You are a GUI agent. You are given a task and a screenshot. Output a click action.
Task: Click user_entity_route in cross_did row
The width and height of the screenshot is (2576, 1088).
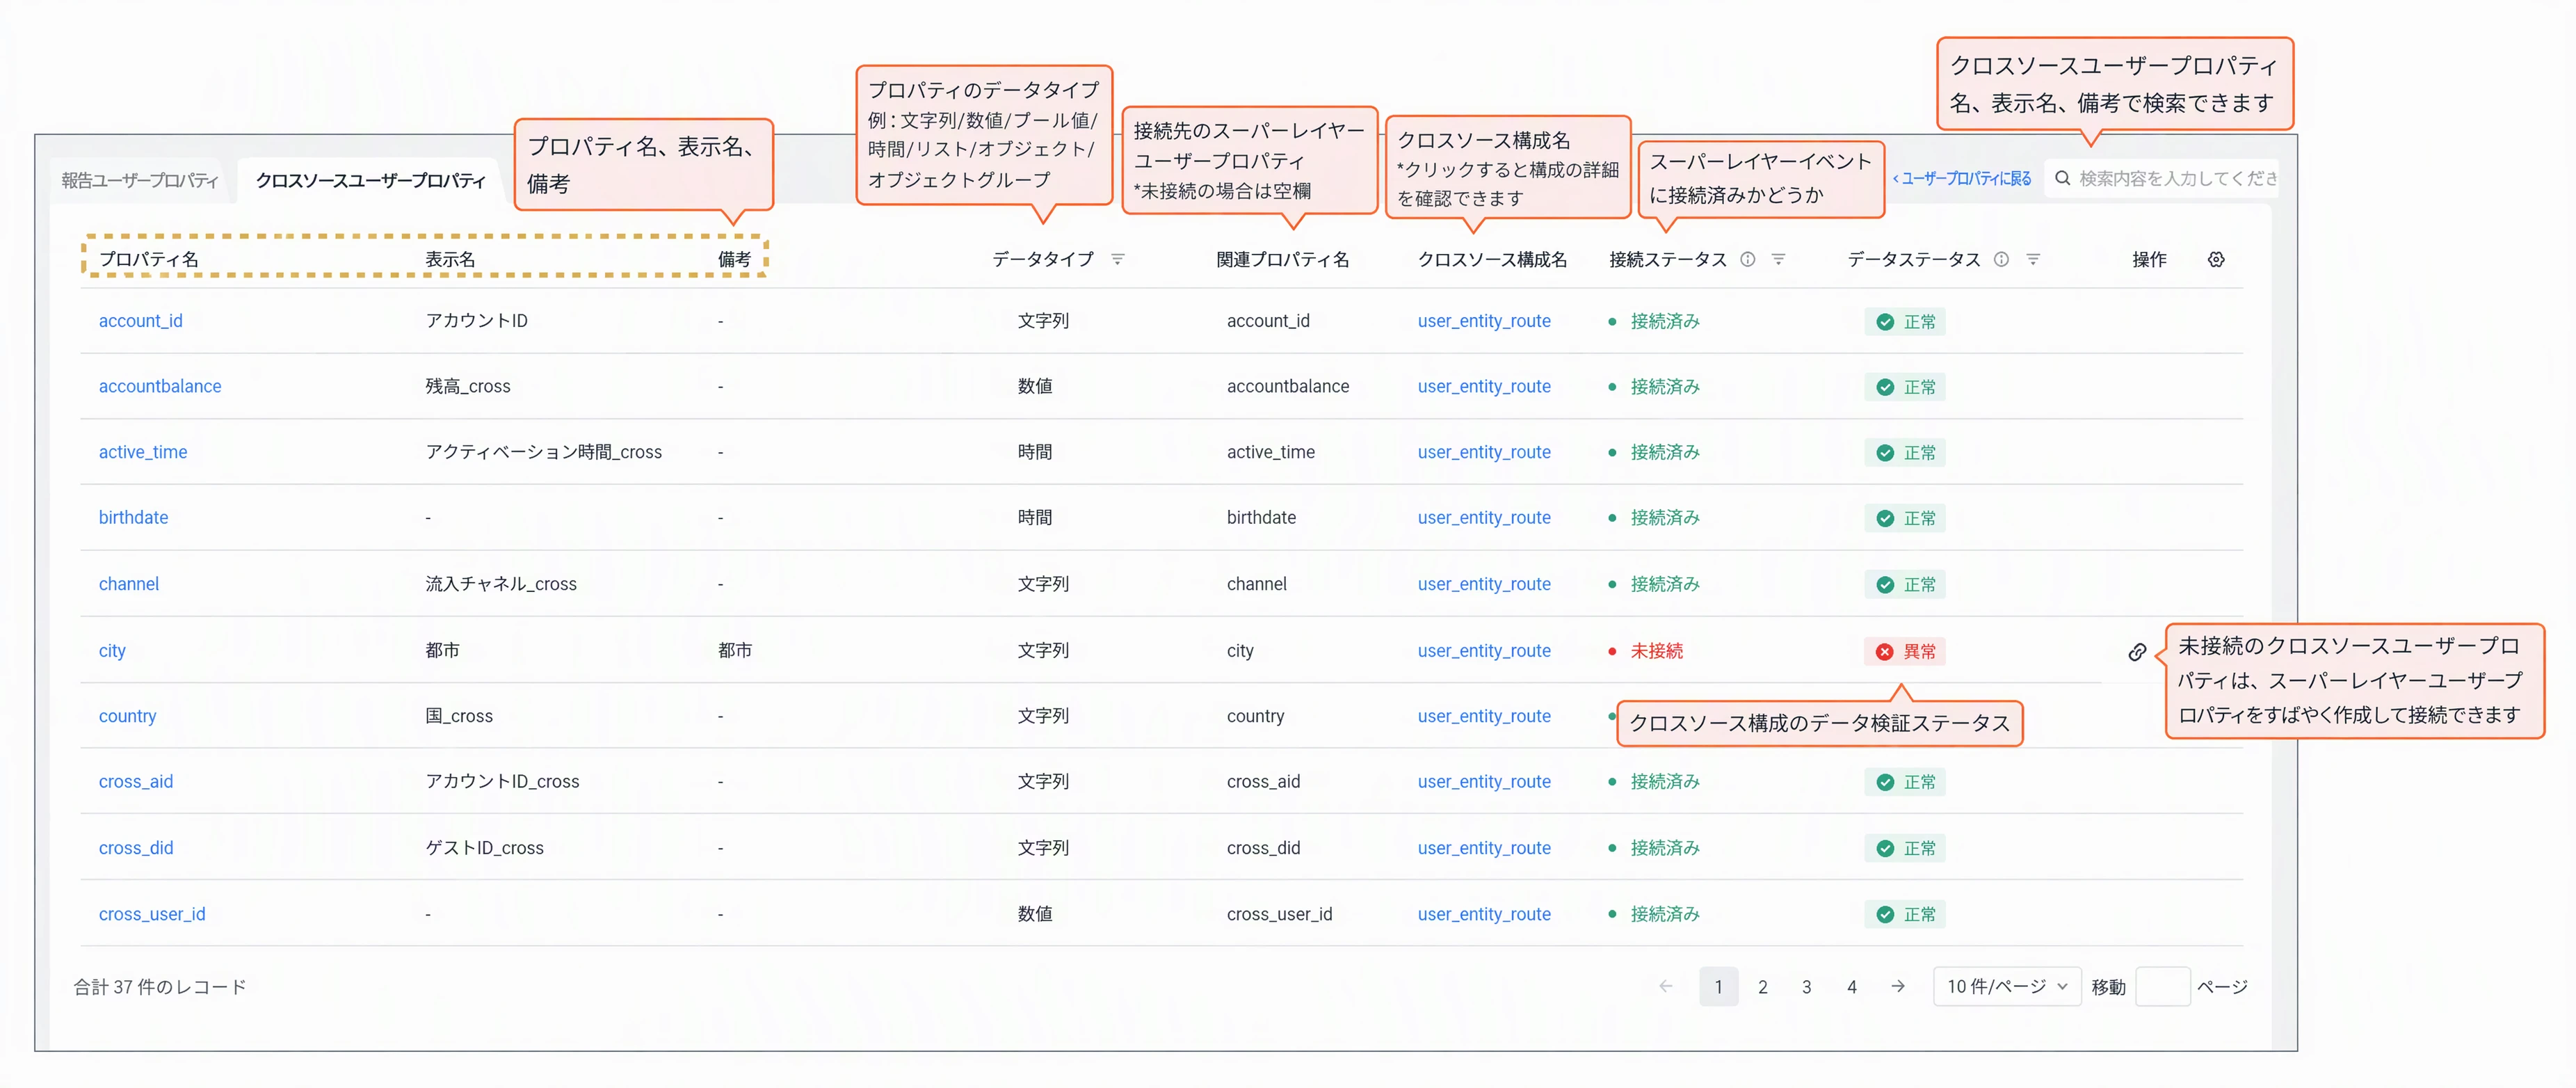tap(1484, 848)
